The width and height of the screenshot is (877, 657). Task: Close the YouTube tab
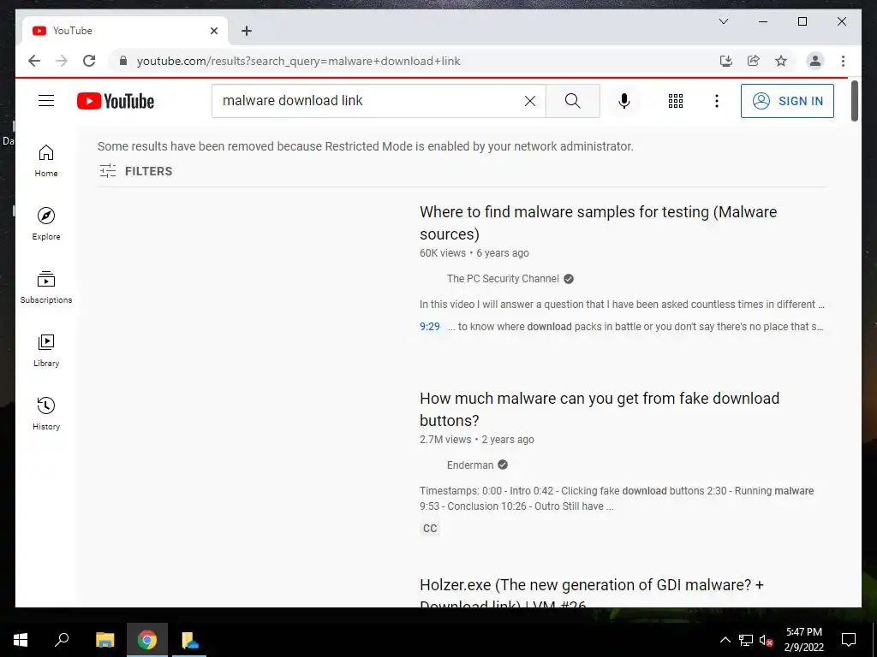coord(213,31)
